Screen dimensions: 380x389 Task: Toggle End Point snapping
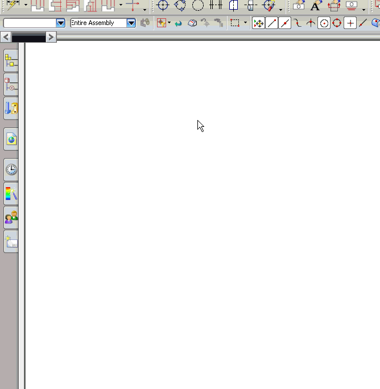tap(271, 23)
